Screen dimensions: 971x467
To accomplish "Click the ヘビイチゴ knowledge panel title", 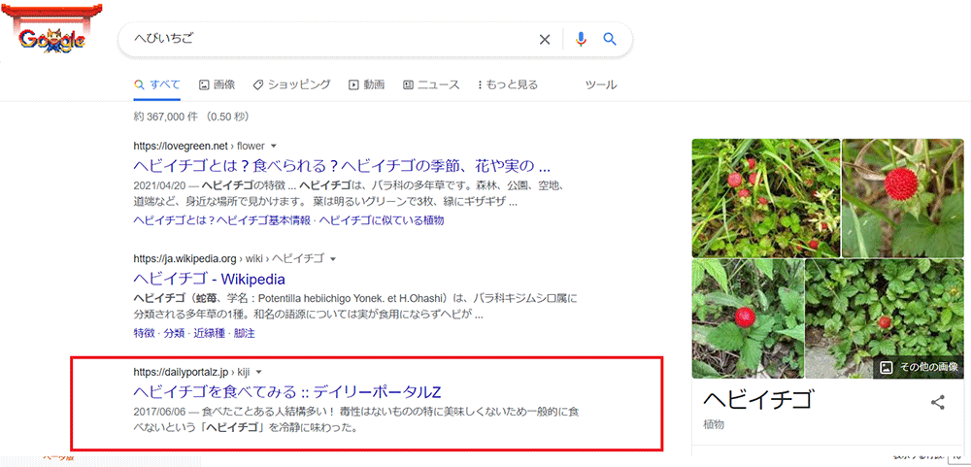I will tap(757, 401).
